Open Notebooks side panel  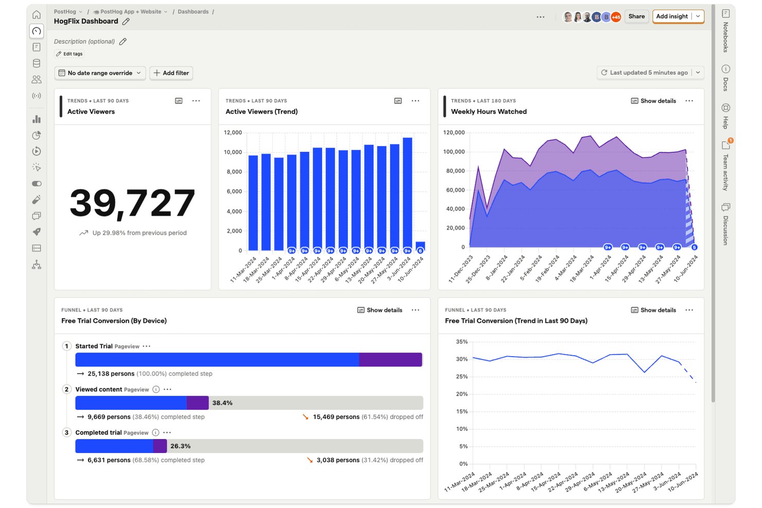(x=725, y=30)
